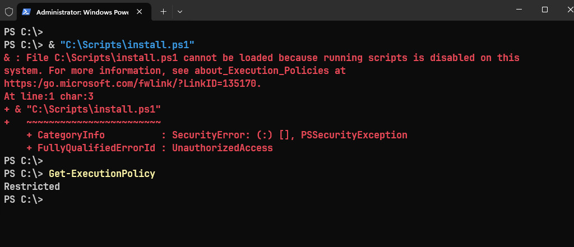This screenshot has width=574, height=247.
Task: Close the Administrator: Windows PowerShell tab
Action: (x=139, y=12)
